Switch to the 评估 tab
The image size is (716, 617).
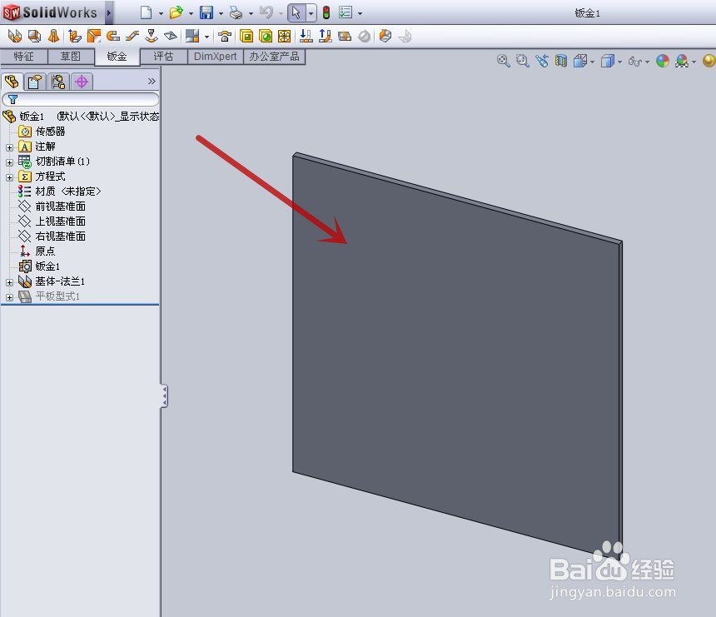pyautogui.click(x=163, y=57)
